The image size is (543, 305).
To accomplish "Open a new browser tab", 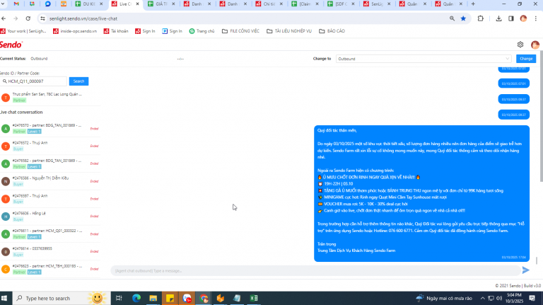I will [473, 4].
